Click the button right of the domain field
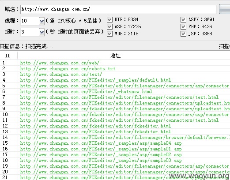This screenshot has width=230, height=180. (225, 9)
